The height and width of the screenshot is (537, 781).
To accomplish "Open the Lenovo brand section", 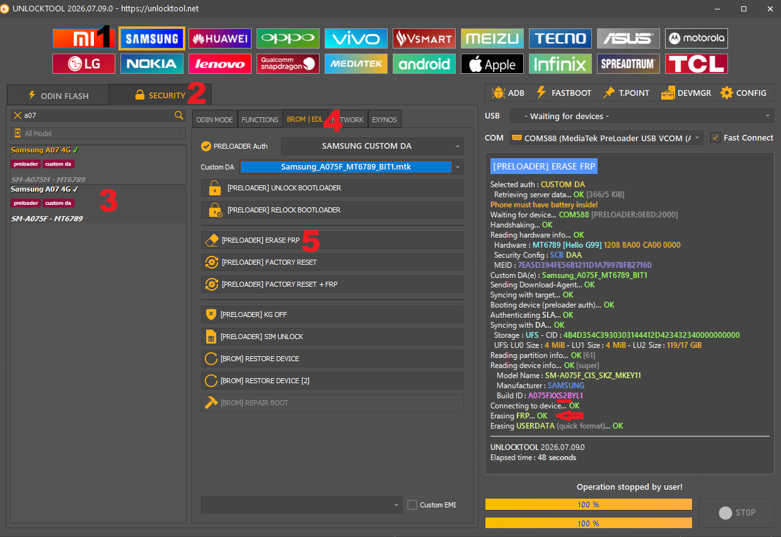I will [220, 64].
